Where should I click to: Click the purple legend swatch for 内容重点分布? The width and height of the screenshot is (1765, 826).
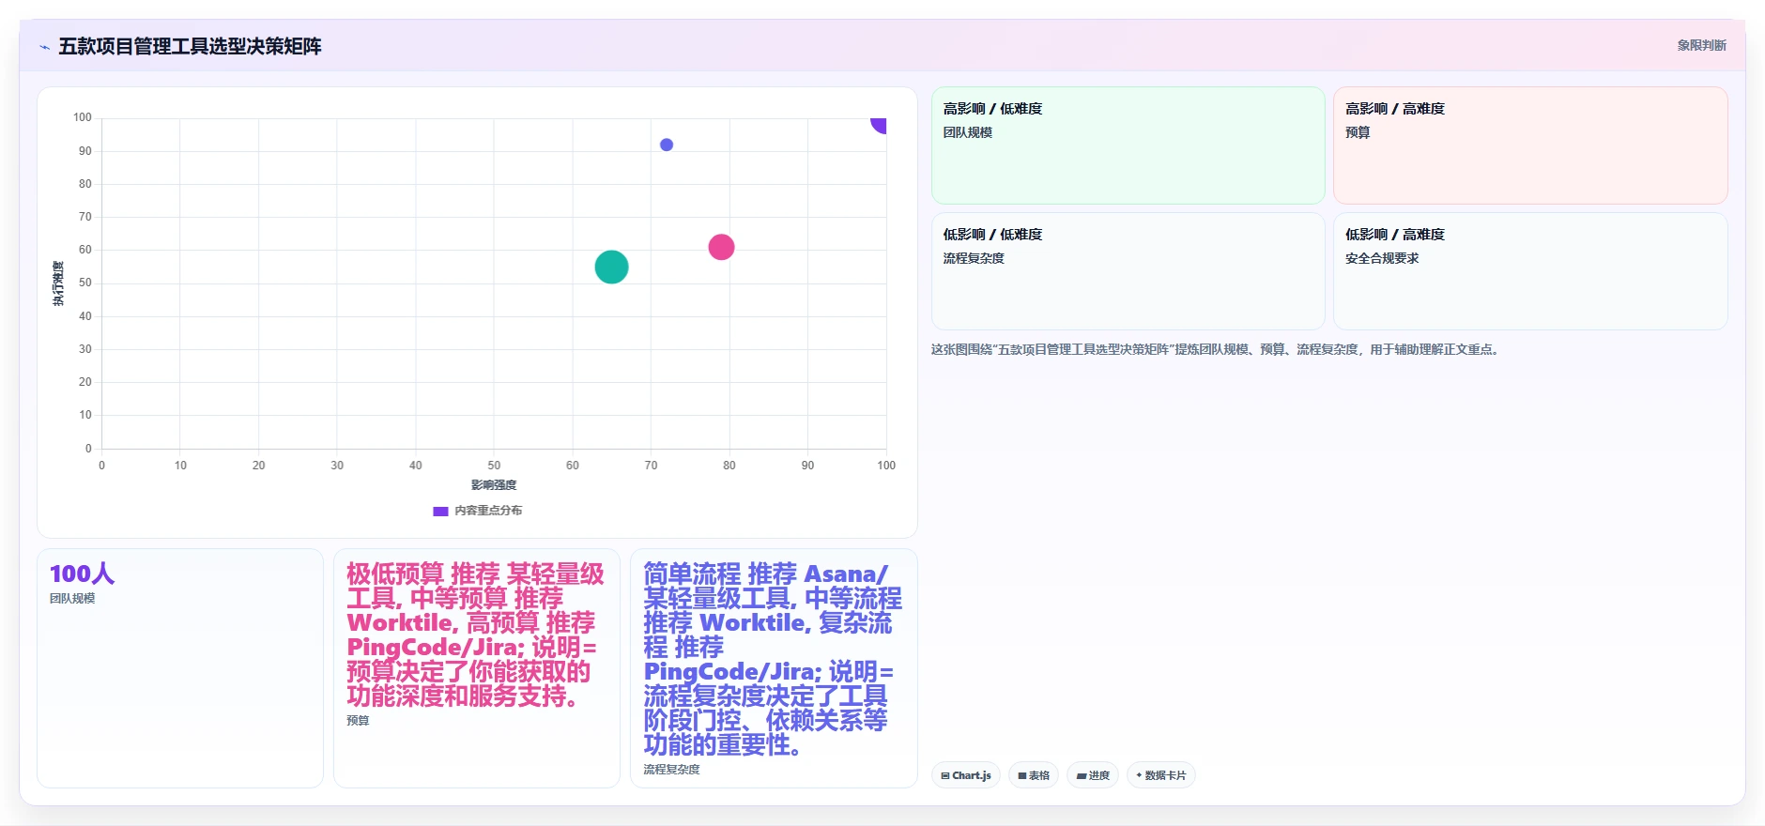point(440,512)
